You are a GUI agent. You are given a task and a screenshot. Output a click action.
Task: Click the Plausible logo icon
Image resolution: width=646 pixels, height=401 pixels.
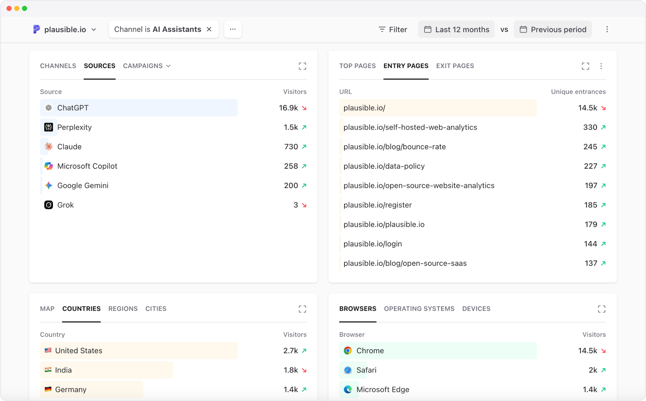click(36, 29)
